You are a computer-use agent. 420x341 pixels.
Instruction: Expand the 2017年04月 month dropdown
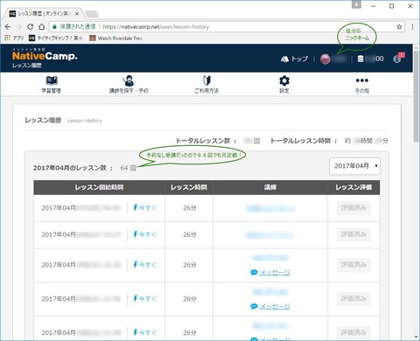[354, 166]
